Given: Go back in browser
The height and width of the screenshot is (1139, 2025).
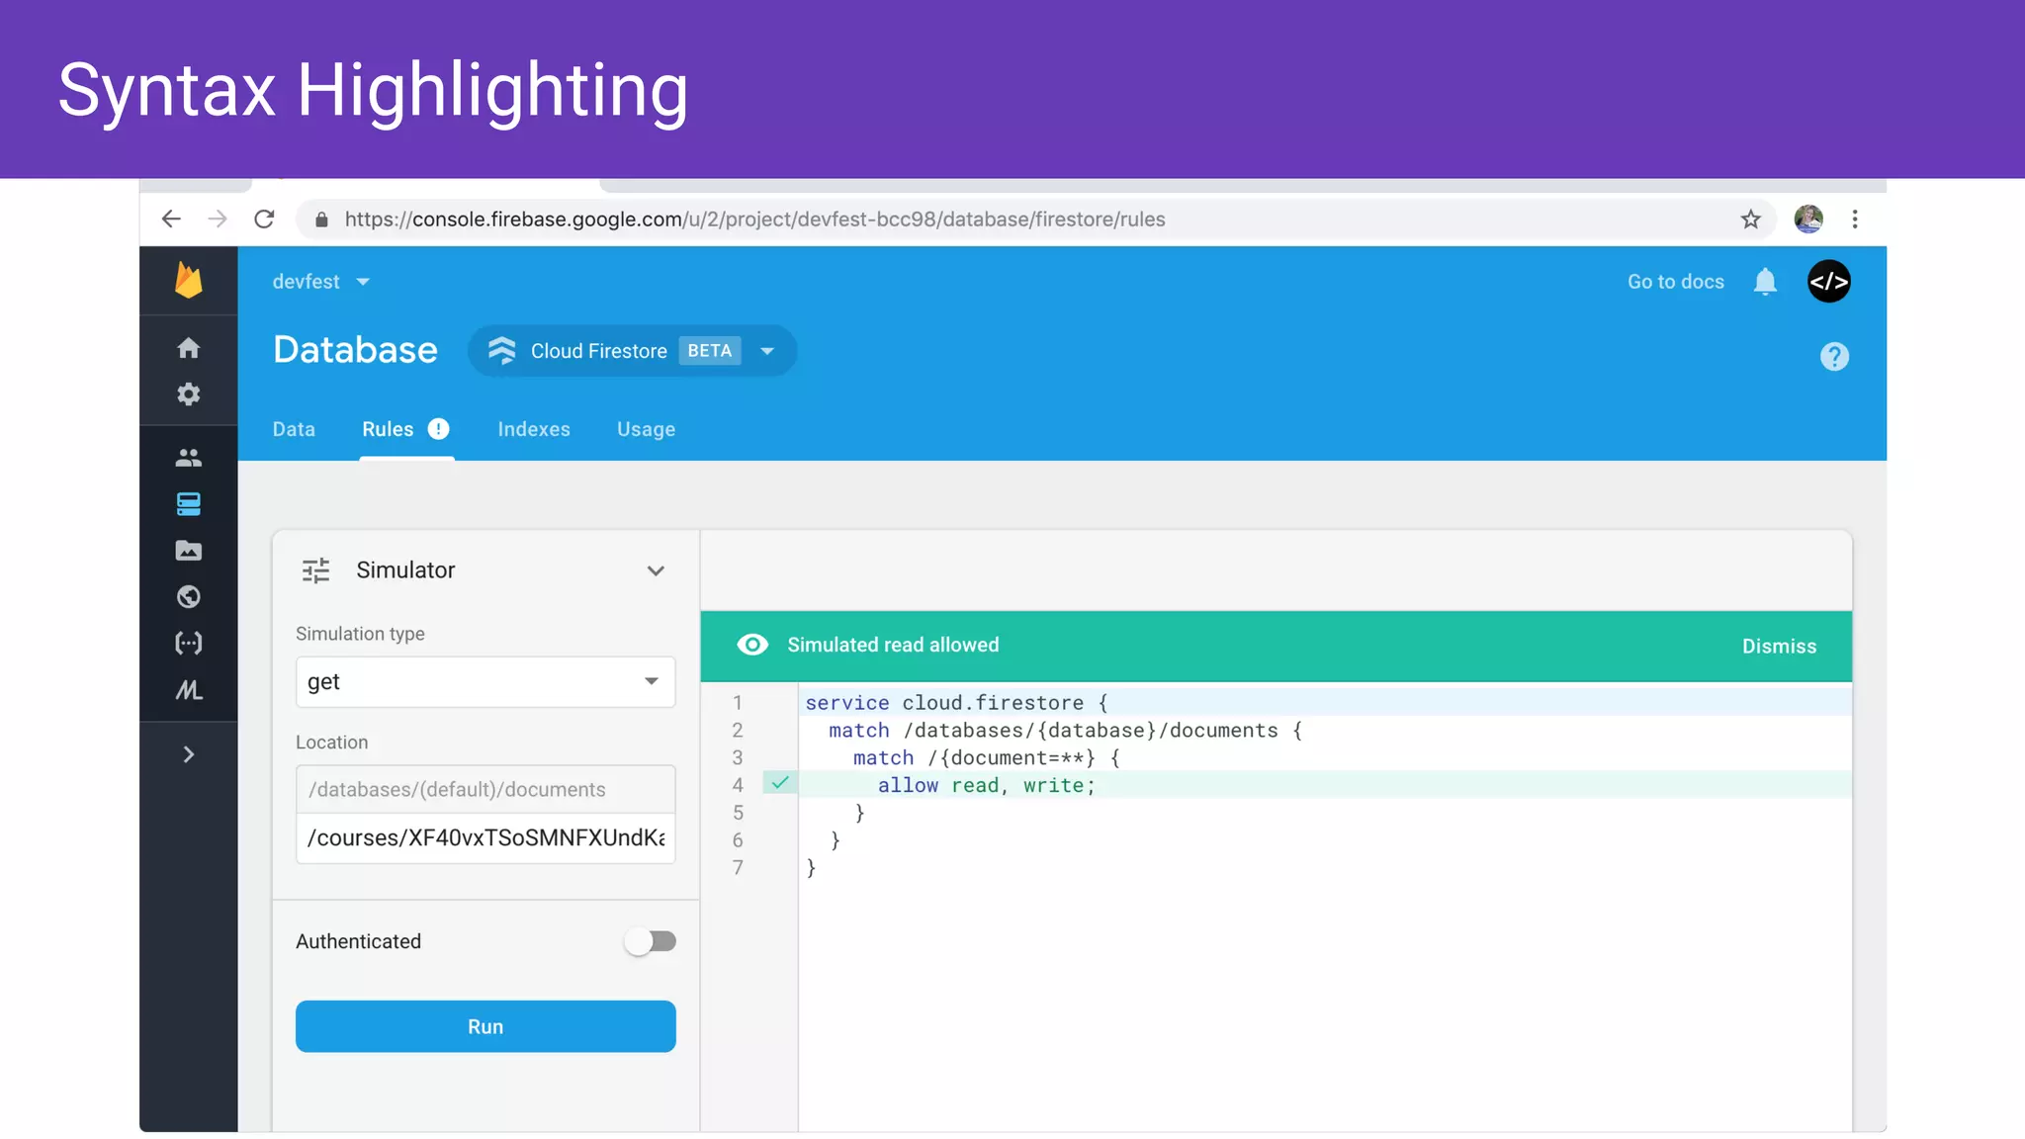Looking at the screenshot, I should 171,219.
